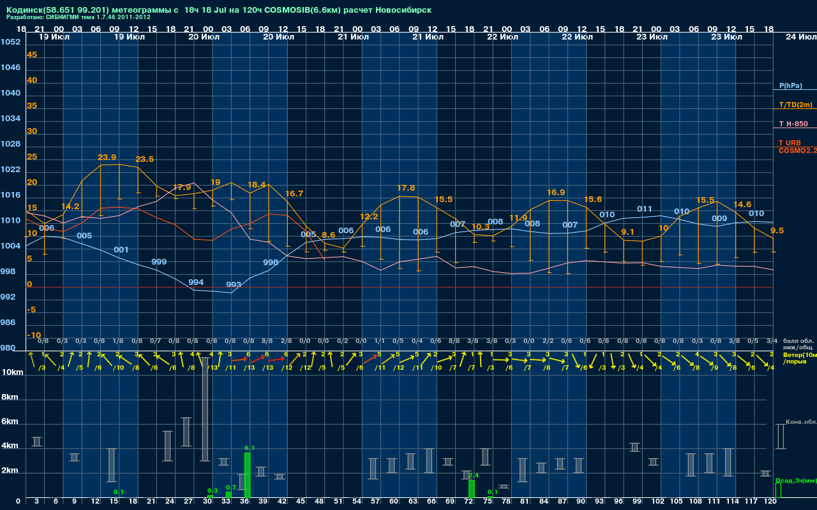Click the 16.7 temperature value
This screenshot has width=817, height=510.
click(x=294, y=194)
